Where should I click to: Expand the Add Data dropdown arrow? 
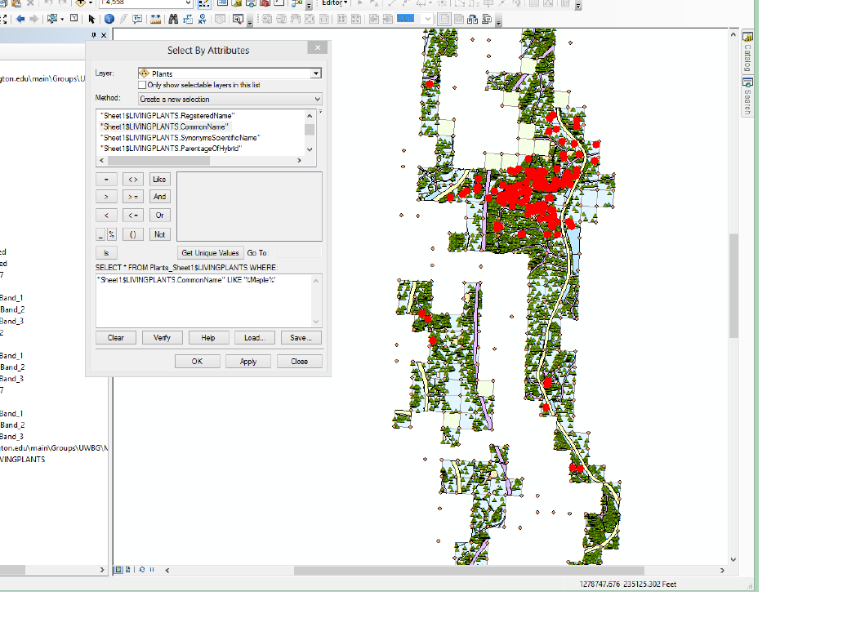[x=90, y=2]
